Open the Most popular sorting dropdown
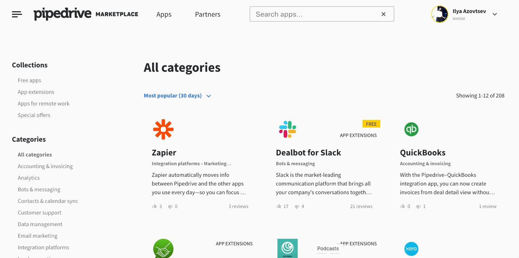Viewport: 519px width, 258px height. 177,96
